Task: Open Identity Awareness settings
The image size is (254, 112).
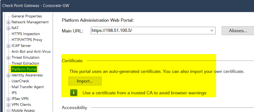Action: (x=27, y=75)
